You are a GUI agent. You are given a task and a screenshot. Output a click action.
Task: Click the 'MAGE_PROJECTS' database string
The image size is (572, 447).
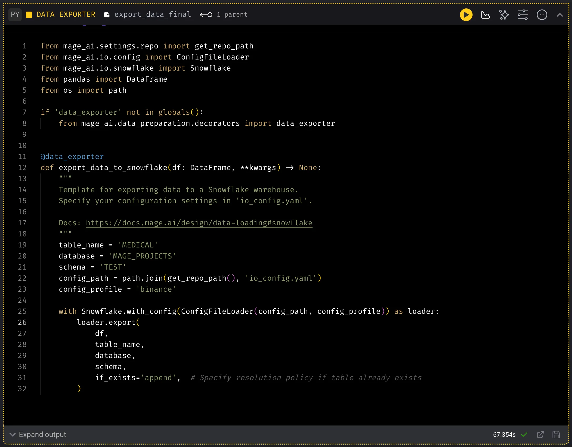click(x=142, y=256)
